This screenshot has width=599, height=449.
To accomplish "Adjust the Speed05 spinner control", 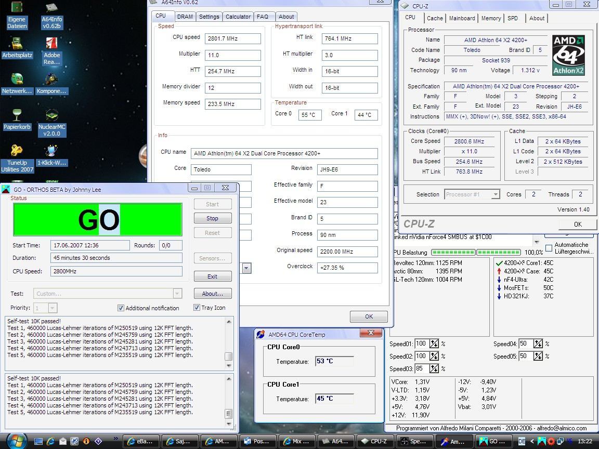I will pos(538,356).
